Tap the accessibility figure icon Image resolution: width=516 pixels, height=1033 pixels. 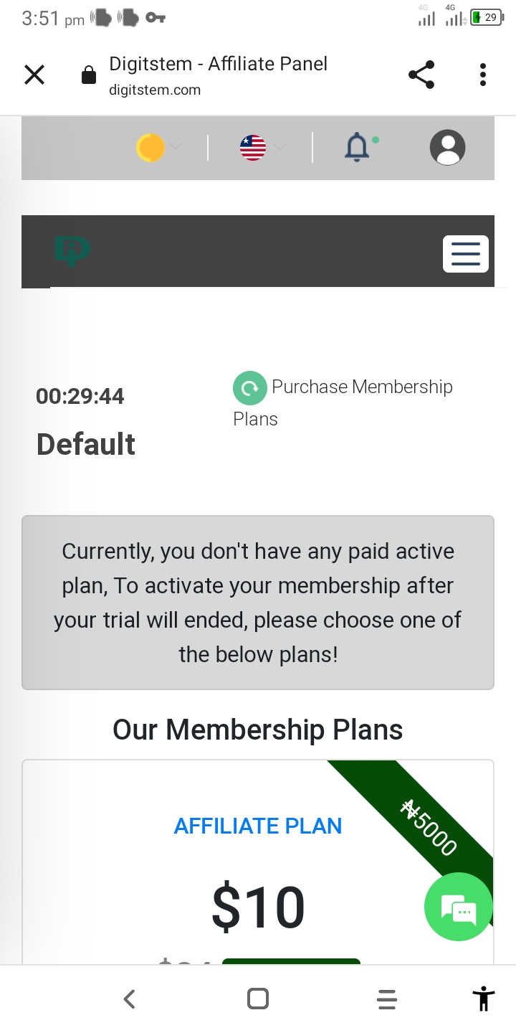484,999
